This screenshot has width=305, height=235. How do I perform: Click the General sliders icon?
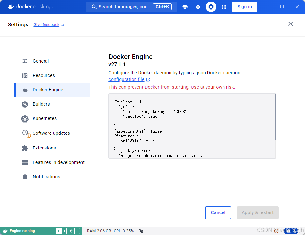pos(25,61)
